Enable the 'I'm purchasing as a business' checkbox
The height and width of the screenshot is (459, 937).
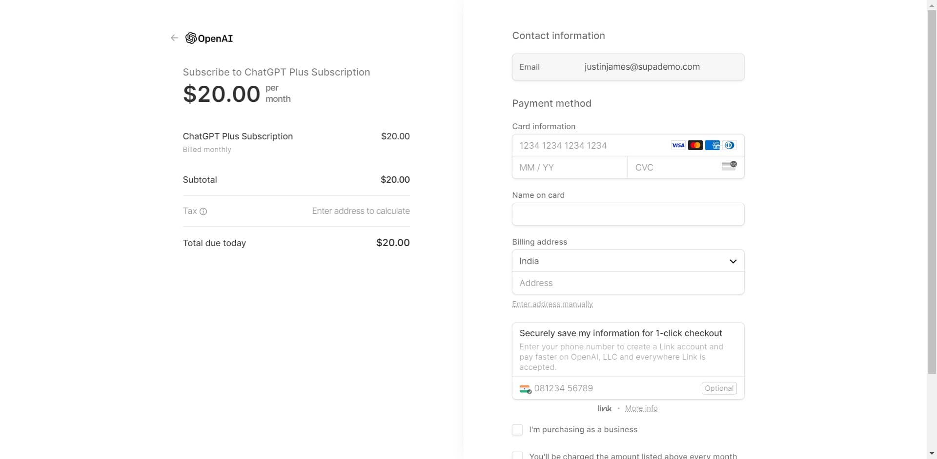point(517,430)
